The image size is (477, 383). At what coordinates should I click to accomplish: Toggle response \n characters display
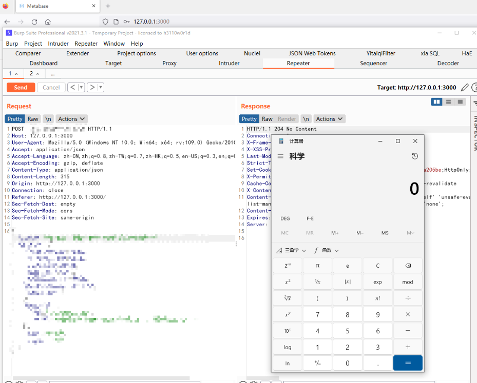(306, 119)
